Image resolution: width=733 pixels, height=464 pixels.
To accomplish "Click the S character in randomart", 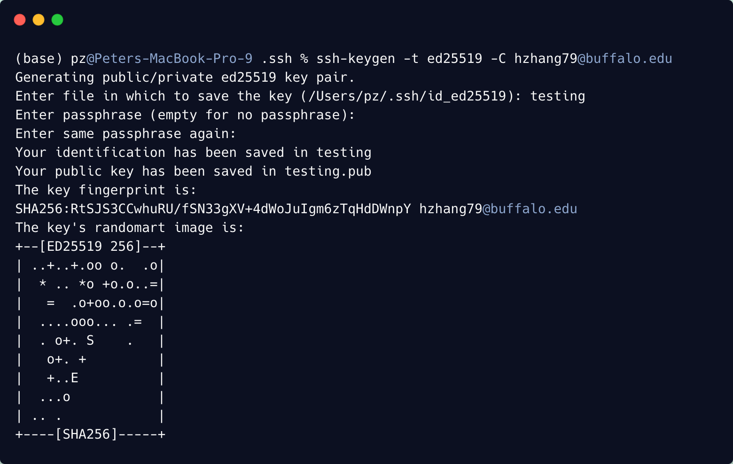I will click(x=90, y=340).
